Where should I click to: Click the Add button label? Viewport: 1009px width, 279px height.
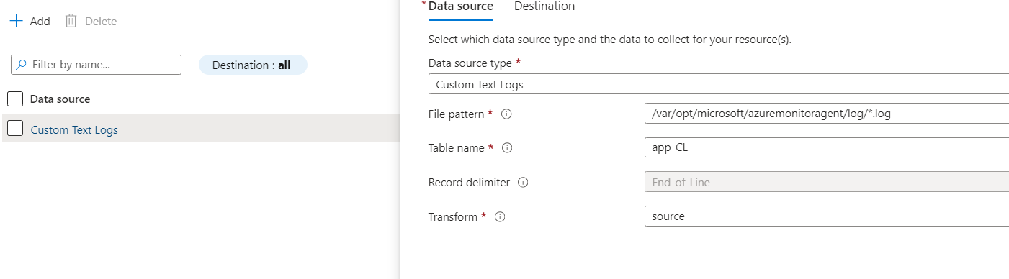coord(40,22)
